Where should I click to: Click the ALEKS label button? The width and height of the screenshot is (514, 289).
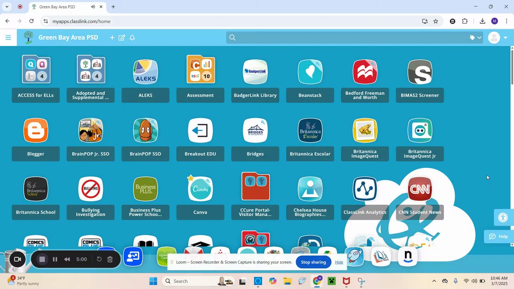pyautogui.click(x=145, y=95)
